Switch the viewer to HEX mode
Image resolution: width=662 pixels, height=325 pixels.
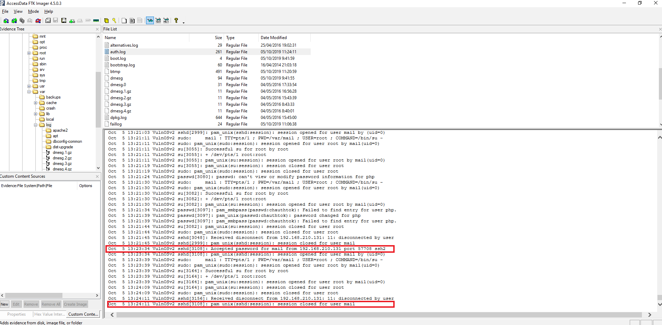pyautogui.click(x=166, y=21)
